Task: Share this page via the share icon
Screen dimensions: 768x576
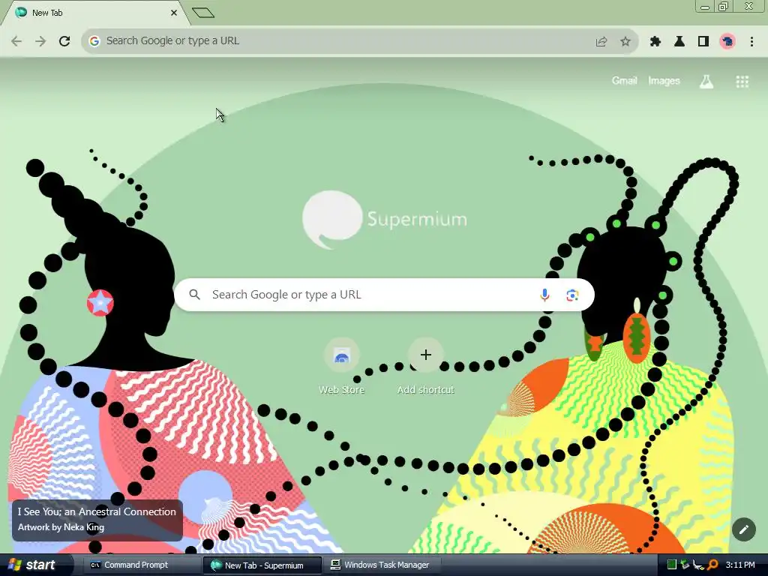Action: 601,42
